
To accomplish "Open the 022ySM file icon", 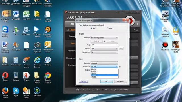I will (26, 46).
